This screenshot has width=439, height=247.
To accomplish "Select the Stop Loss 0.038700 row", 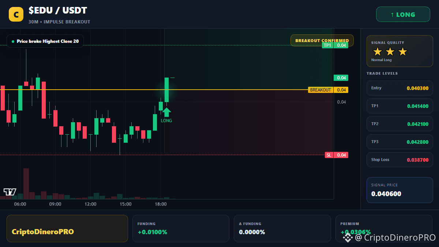I will click(399, 160).
